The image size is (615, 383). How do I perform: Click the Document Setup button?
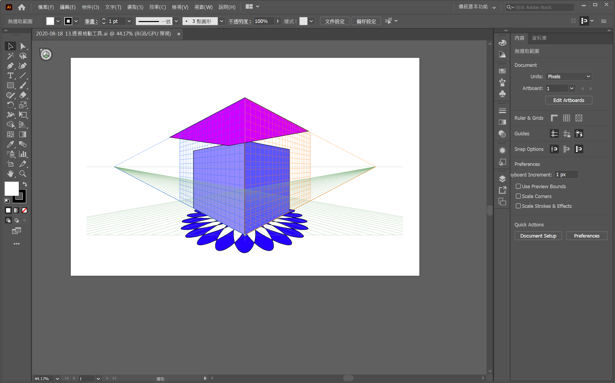point(538,236)
